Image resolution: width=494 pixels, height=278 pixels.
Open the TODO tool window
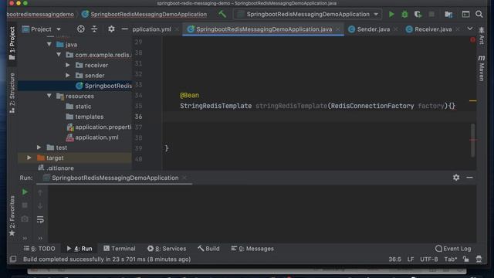(39, 249)
